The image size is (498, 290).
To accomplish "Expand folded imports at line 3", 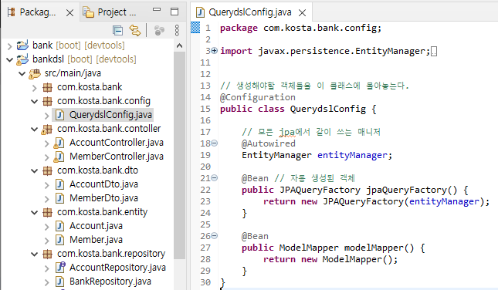I will pos(215,50).
